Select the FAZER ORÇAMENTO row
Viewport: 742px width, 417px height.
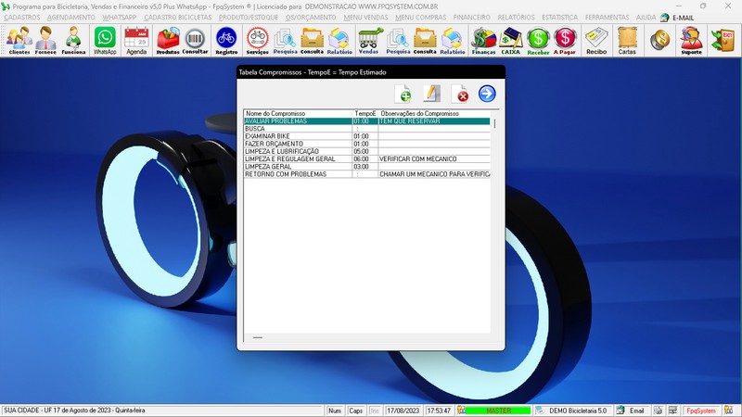tap(278, 144)
